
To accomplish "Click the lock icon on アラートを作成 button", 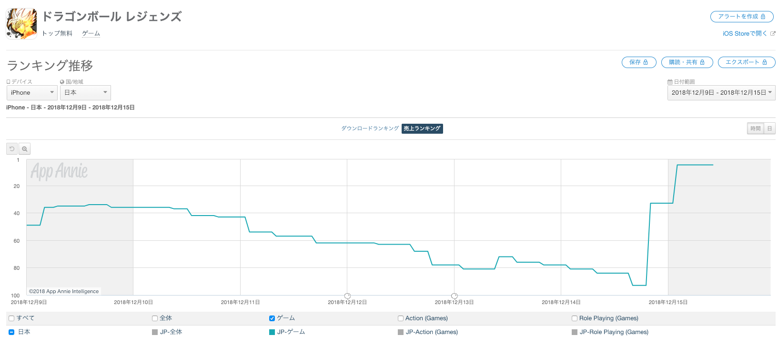I will click(x=763, y=17).
